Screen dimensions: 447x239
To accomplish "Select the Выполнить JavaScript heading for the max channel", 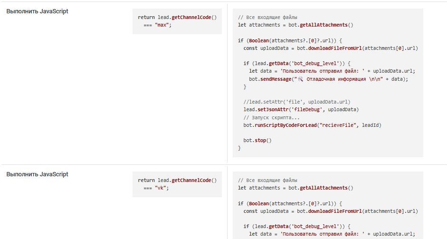I will [38, 11].
